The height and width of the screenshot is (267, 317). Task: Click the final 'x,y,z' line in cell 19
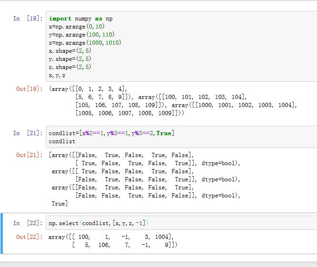click(57, 75)
